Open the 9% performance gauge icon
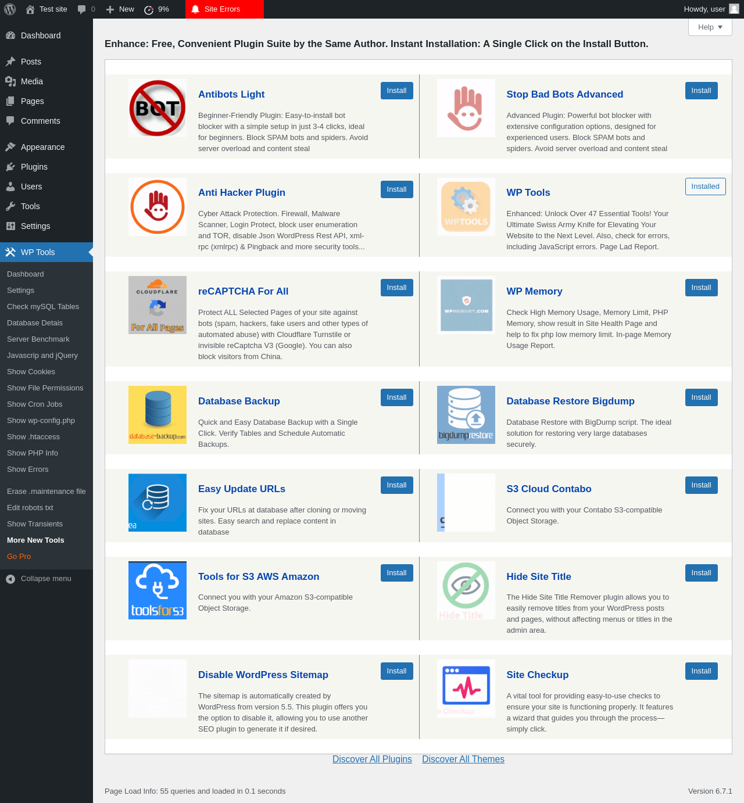 pyautogui.click(x=149, y=9)
